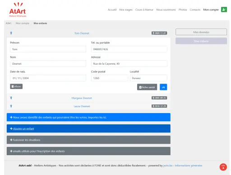231x175 pixels.
Task: Click the child icon beside Margaux Desmet
Action: [x=11, y=98]
